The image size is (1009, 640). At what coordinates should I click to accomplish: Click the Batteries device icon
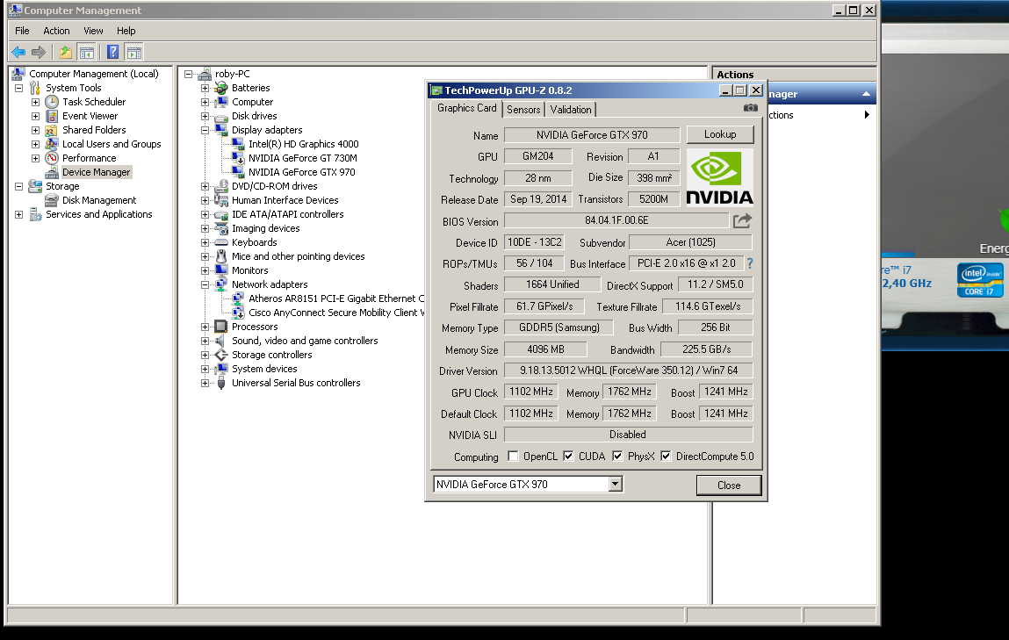221,88
